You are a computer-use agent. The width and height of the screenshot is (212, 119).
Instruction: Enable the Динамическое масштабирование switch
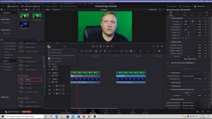pos(168,63)
